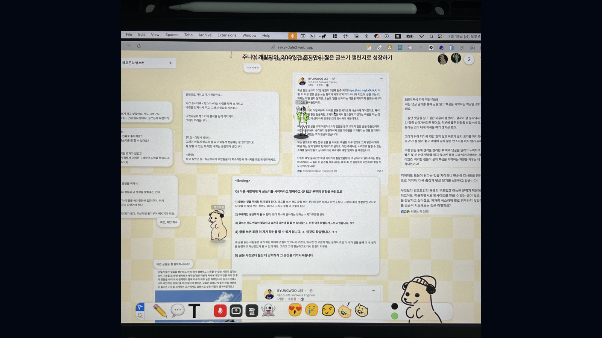The height and width of the screenshot is (338, 602).
Task: Open the Extensions menu
Action: 227,35
